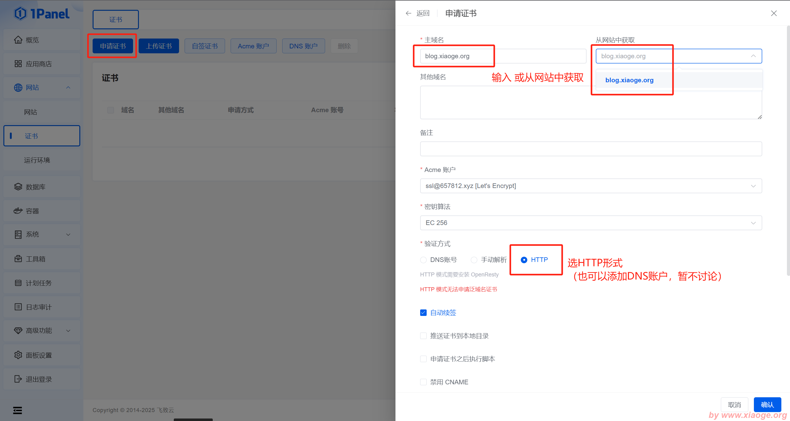Image resolution: width=790 pixels, height=421 pixels.
Task: Open 应用商店 via its grid icon
Action: pyautogui.click(x=18, y=64)
